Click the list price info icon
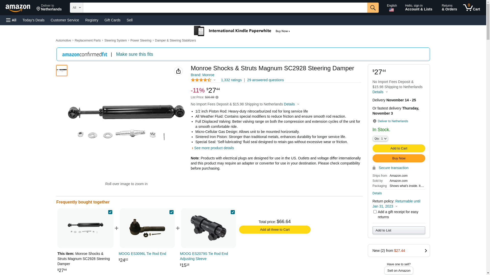 (217, 97)
